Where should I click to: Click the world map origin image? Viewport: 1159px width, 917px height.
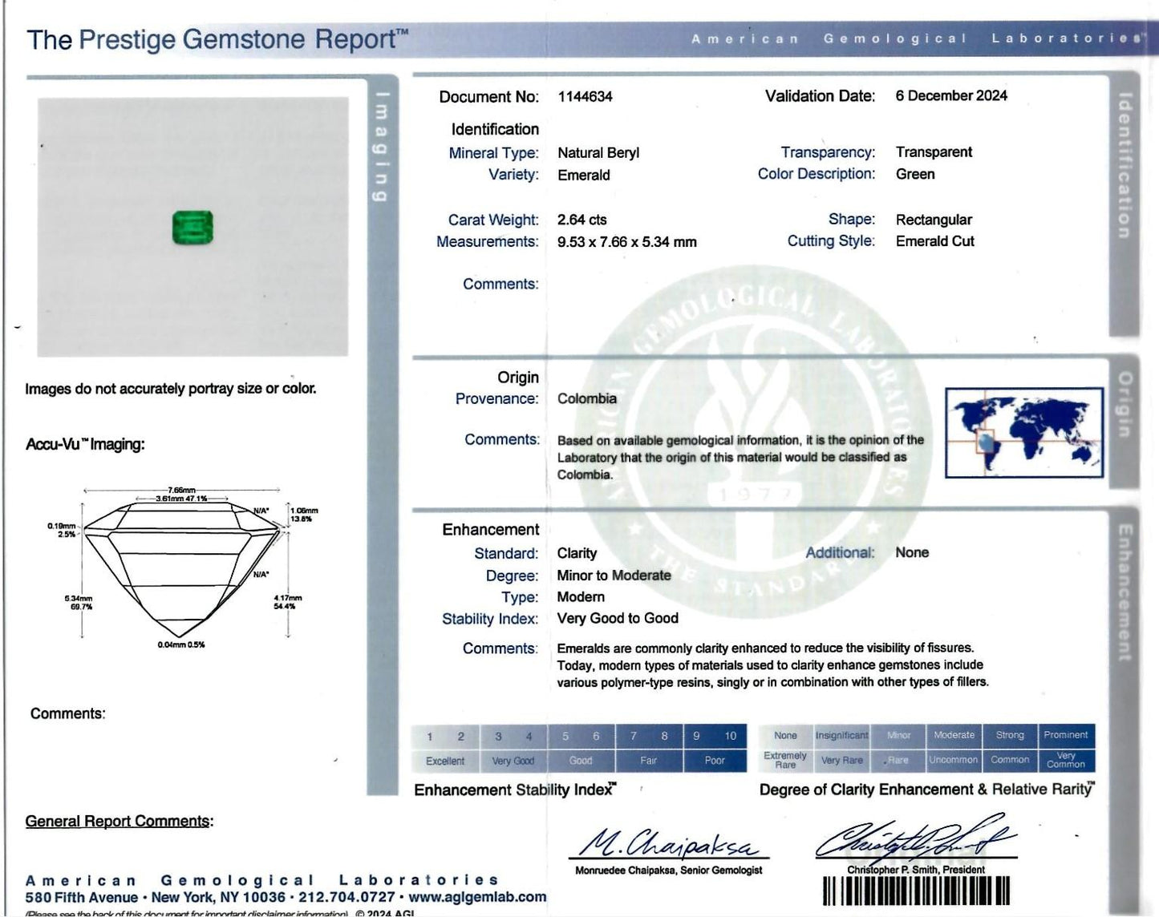click(1024, 433)
